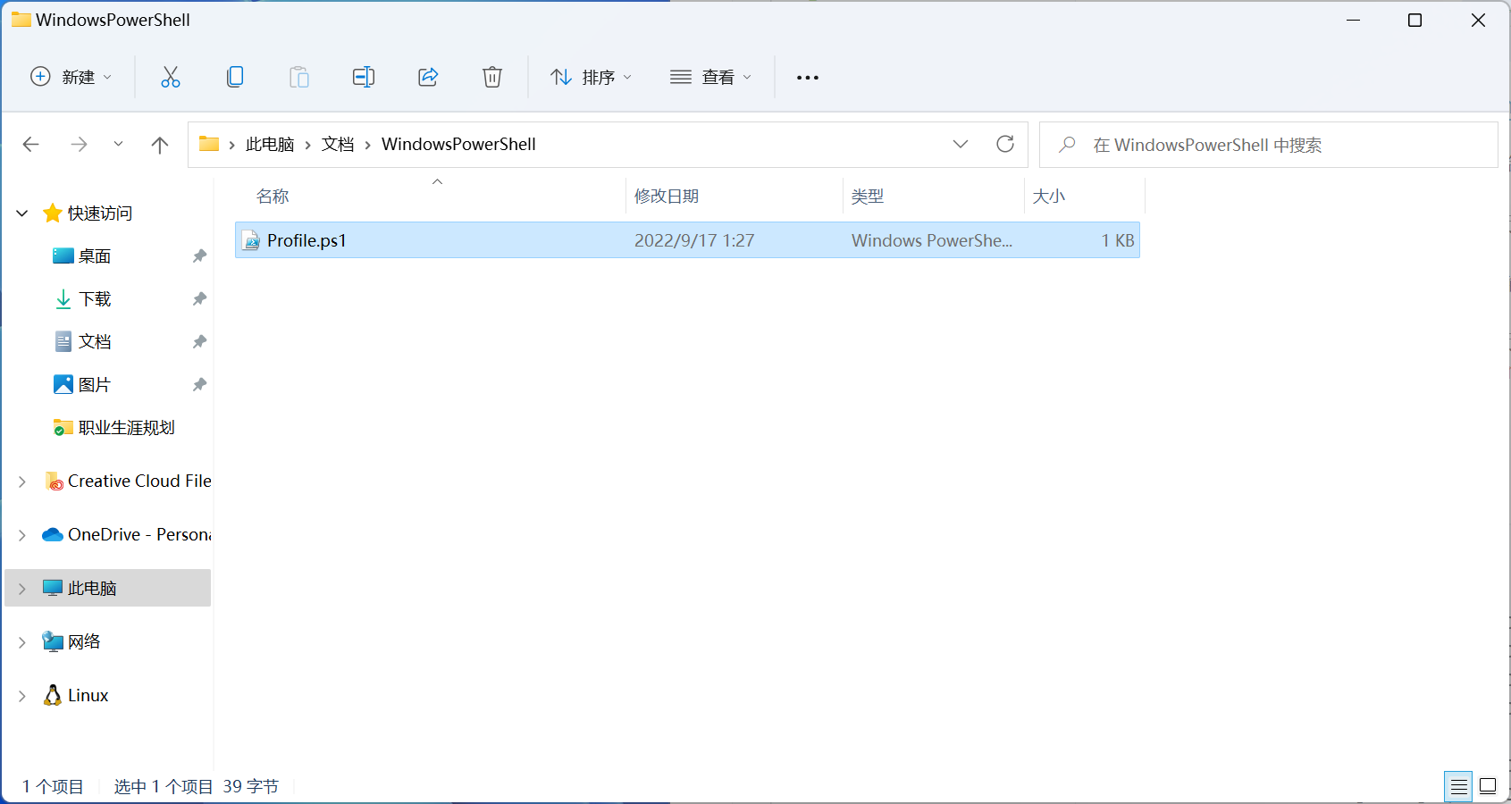The height and width of the screenshot is (804, 1511).
Task: Click WindowsPowerShell in the address breadcrumb
Action: tap(458, 145)
